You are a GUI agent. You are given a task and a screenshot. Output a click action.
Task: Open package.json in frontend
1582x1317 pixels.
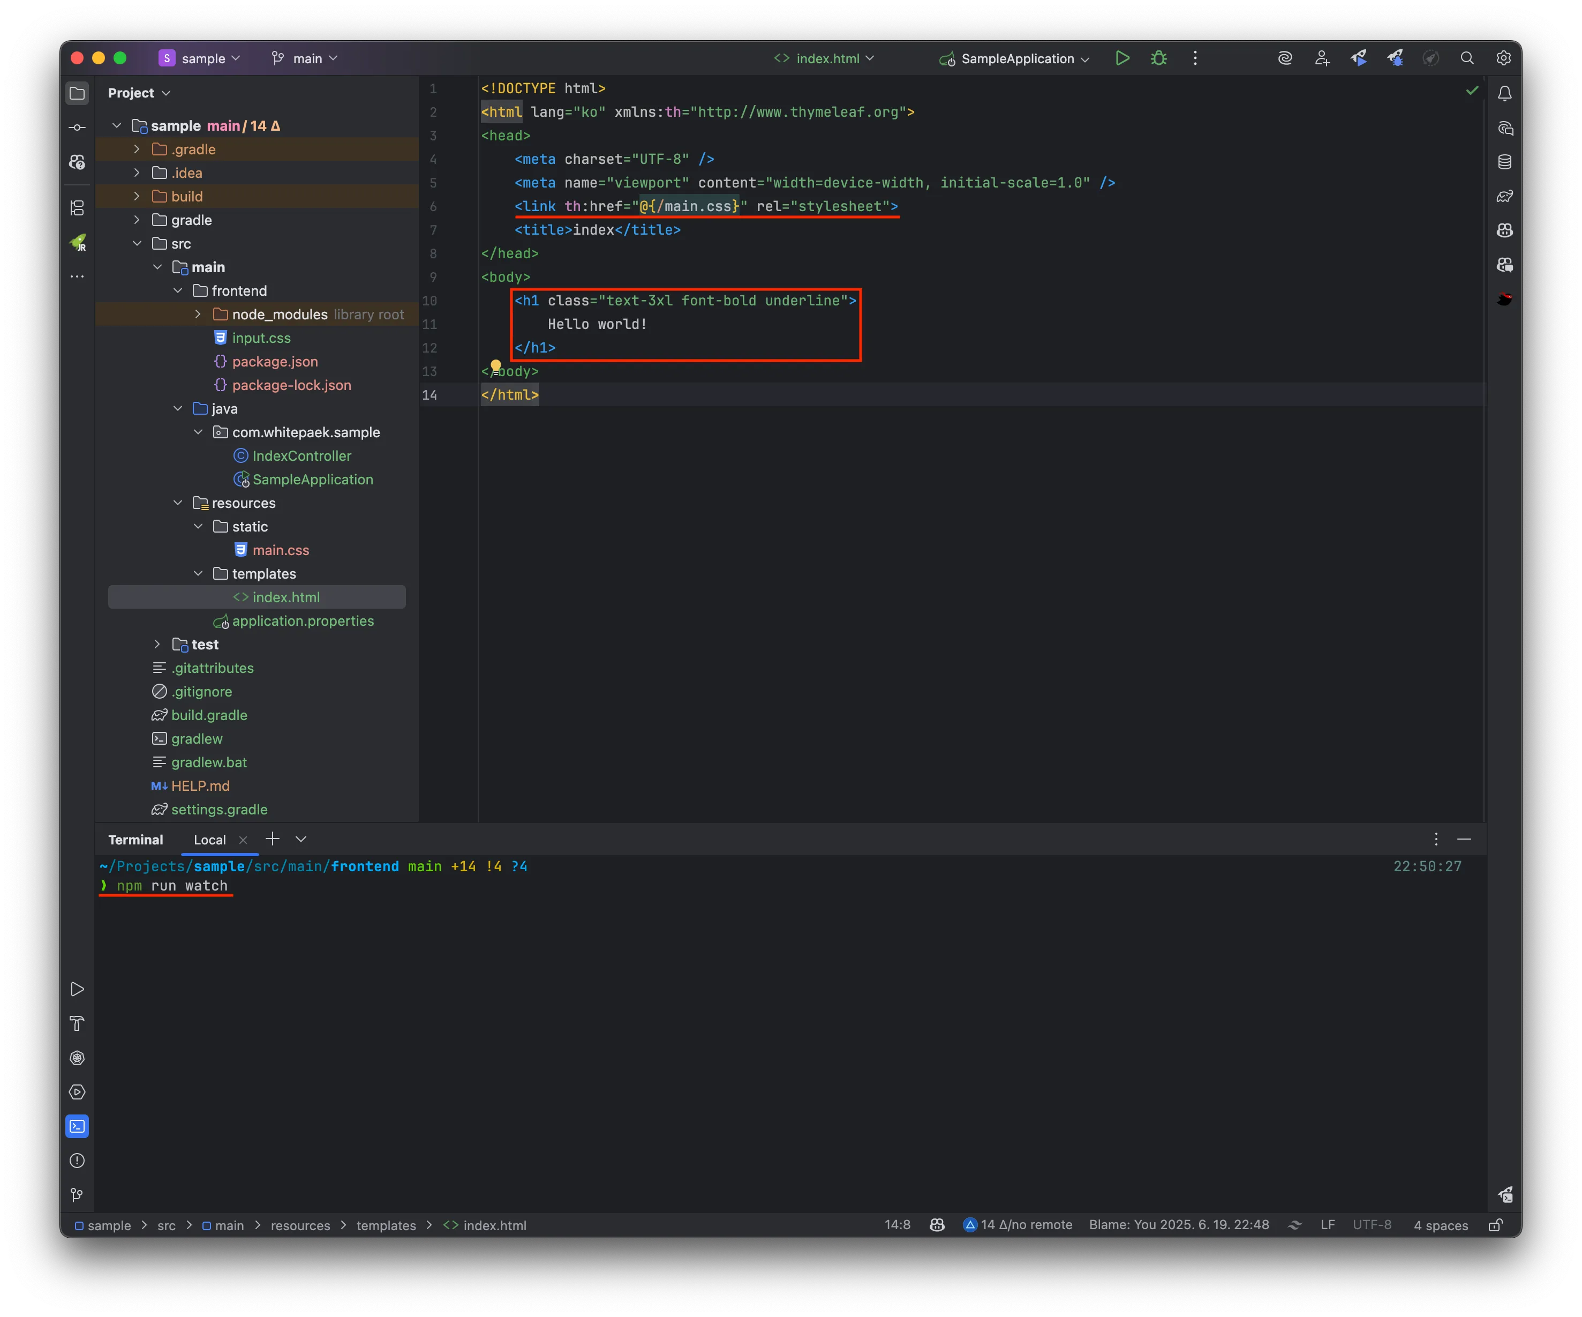click(x=275, y=361)
